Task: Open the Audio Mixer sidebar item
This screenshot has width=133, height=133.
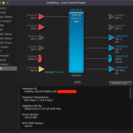Action: [6, 43]
